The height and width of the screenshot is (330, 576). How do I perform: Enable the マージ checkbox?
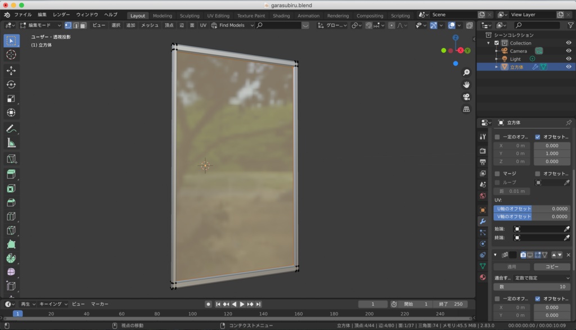(x=497, y=173)
